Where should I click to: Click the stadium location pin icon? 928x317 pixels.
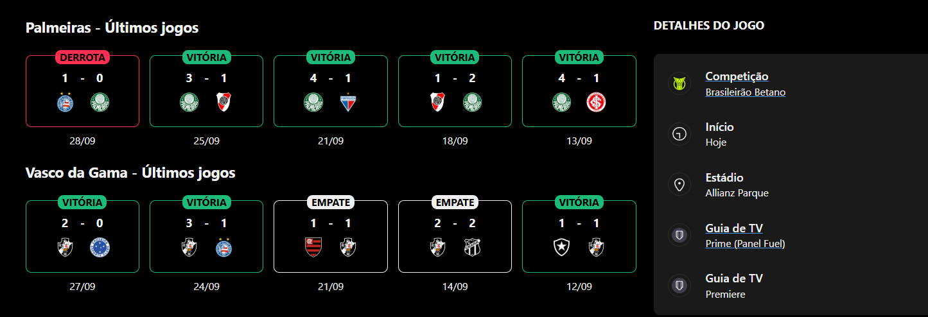click(679, 185)
